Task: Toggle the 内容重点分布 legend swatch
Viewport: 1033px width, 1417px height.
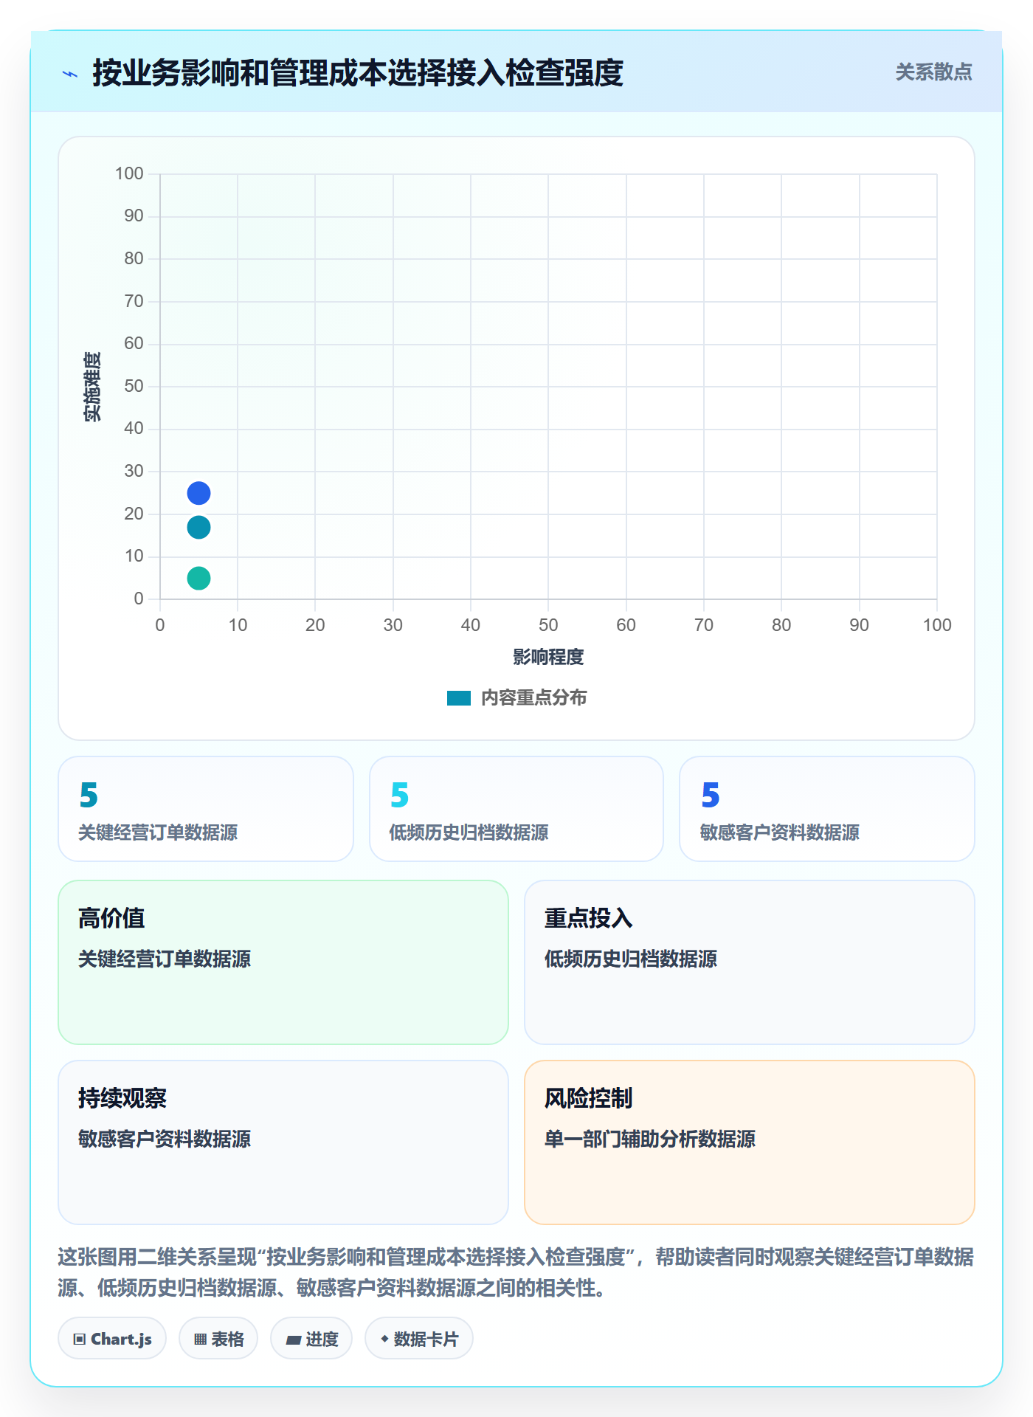Action: pos(459,698)
